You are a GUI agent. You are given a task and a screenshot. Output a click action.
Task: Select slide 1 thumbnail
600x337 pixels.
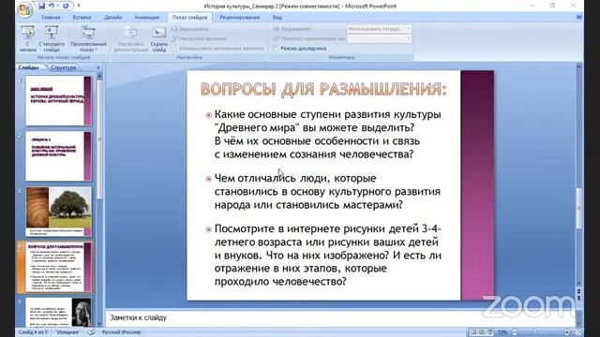click(58, 100)
